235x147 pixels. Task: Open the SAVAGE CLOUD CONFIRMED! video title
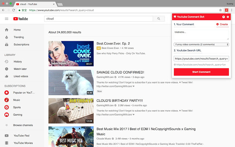coord(120,72)
